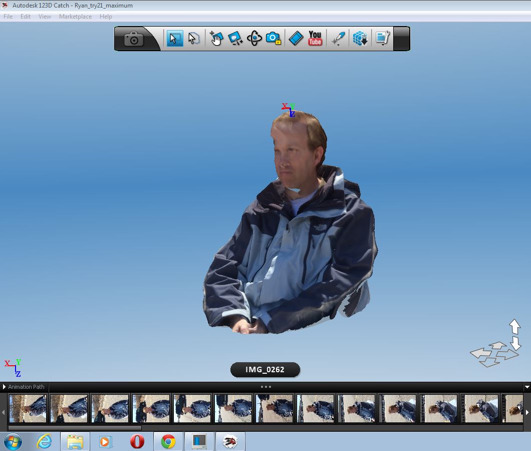
Task: Activate the Pan hand tool
Action: coord(216,38)
